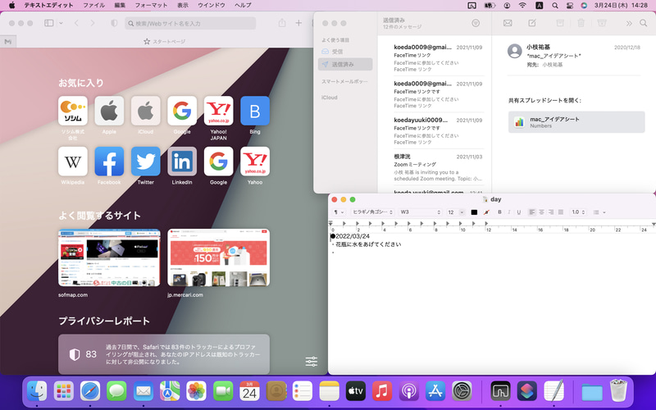The height and width of the screenshot is (410, 656).
Task: Open text background color swatch
Action: click(486, 212)
